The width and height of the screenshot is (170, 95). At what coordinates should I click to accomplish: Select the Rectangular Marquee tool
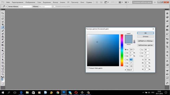tap(3, 16)
